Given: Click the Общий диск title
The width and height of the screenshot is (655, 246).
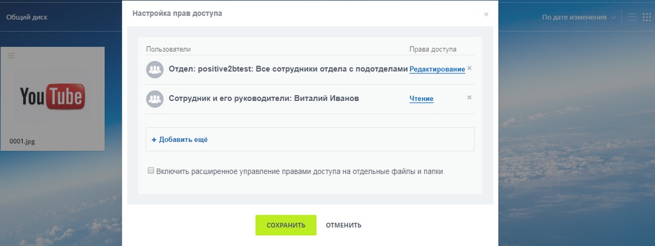Looking at the screenshot, I should 27,17.
